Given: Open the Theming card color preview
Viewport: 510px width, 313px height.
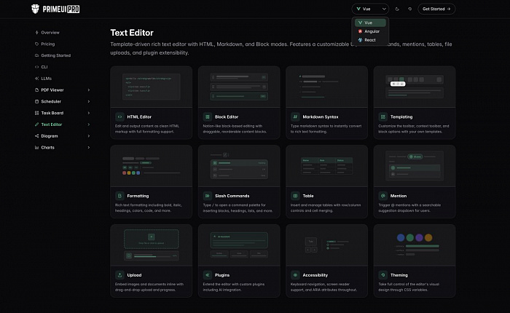Looking at the screenshot, I should [415, 245].
